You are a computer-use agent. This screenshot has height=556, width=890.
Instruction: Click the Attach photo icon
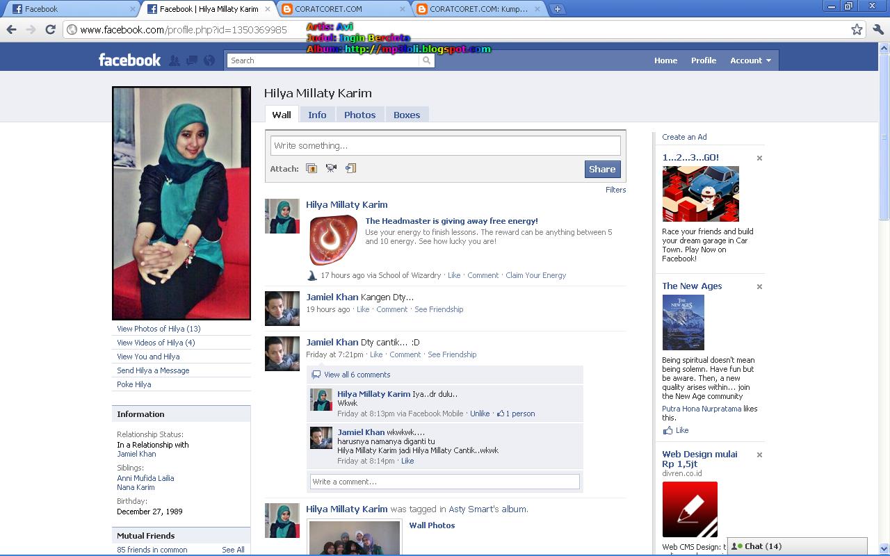pyautogui.click(x=311, y=168)
